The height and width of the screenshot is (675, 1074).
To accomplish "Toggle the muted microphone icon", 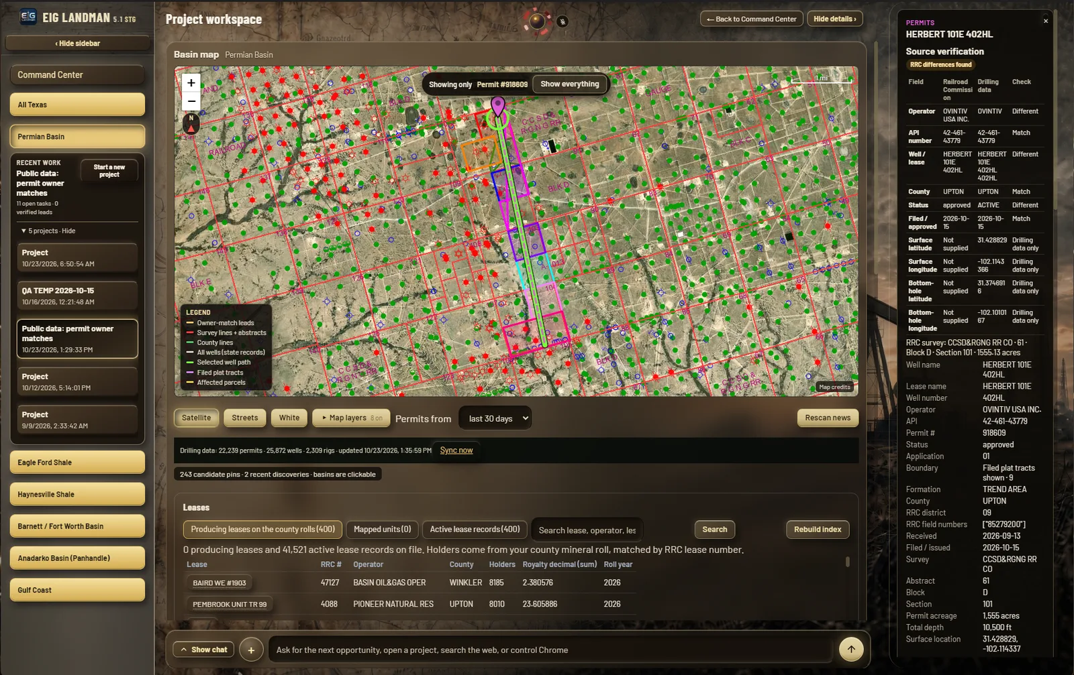I will 563,21.
